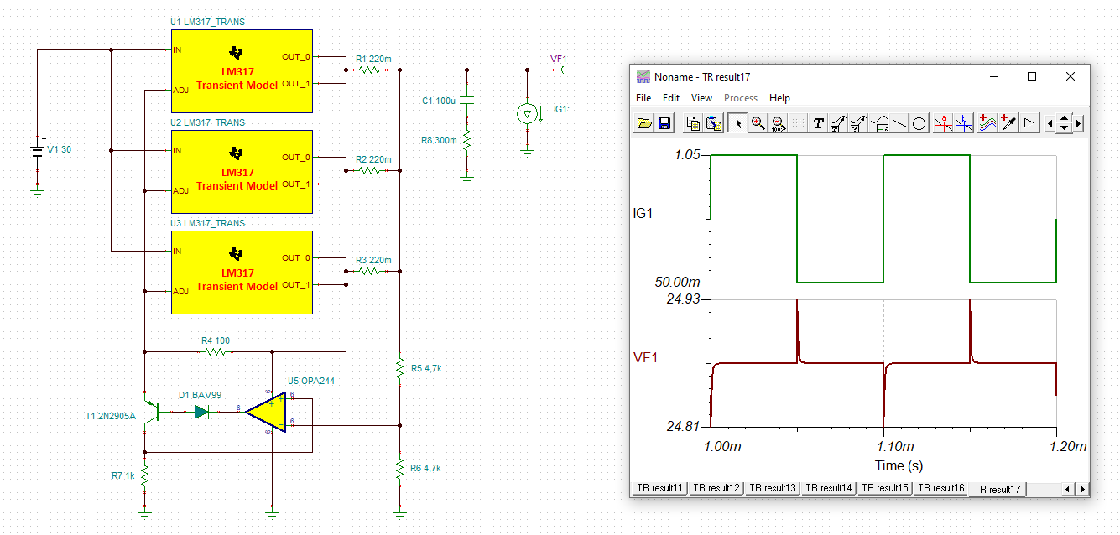
Task: Select the Text (T) tool
Action: coord(818,123)
